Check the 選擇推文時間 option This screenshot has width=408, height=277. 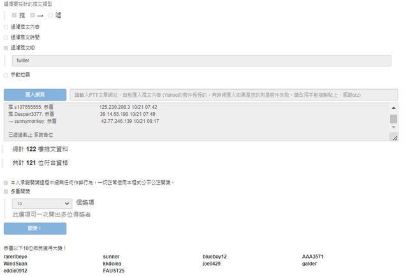point(6,38)
